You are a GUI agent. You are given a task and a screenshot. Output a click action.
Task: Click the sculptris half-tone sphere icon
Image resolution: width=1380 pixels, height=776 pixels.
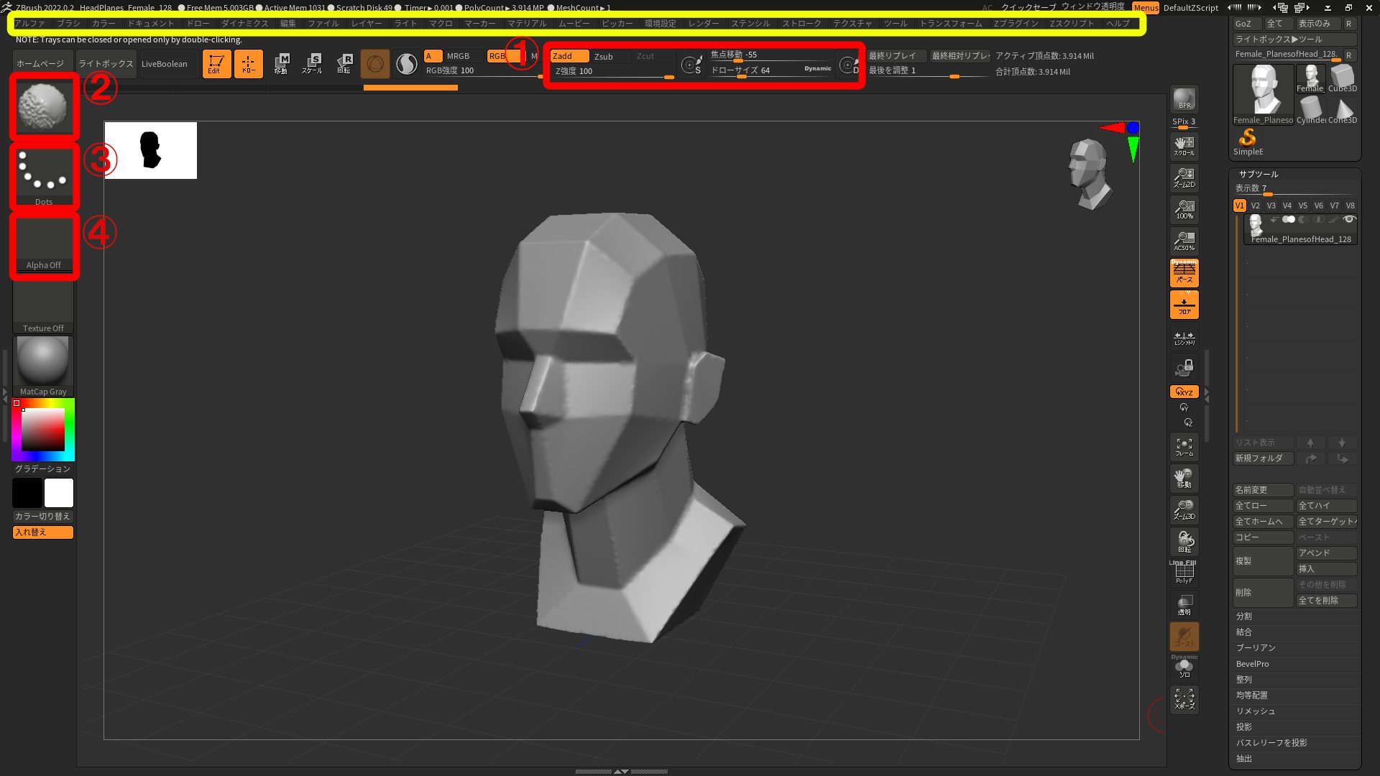tap(407, 64)
